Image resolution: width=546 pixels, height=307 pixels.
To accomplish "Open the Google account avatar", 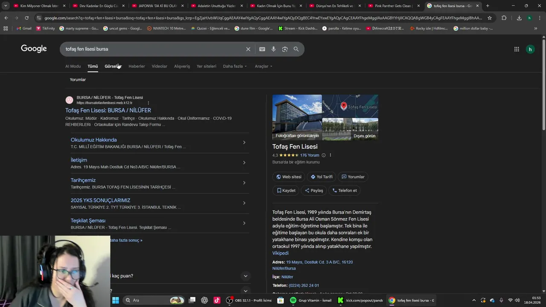I will click(530, 49).
